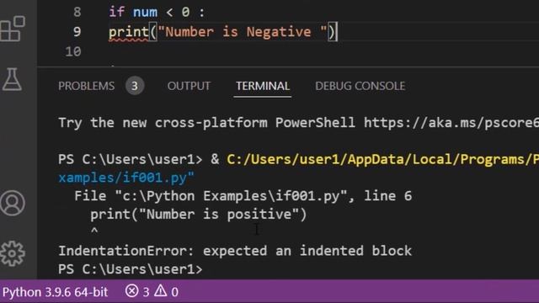This screenshot has height=303, width=539.
Task: Select the TERMINAL tab
Action: [x=263, y=86]
